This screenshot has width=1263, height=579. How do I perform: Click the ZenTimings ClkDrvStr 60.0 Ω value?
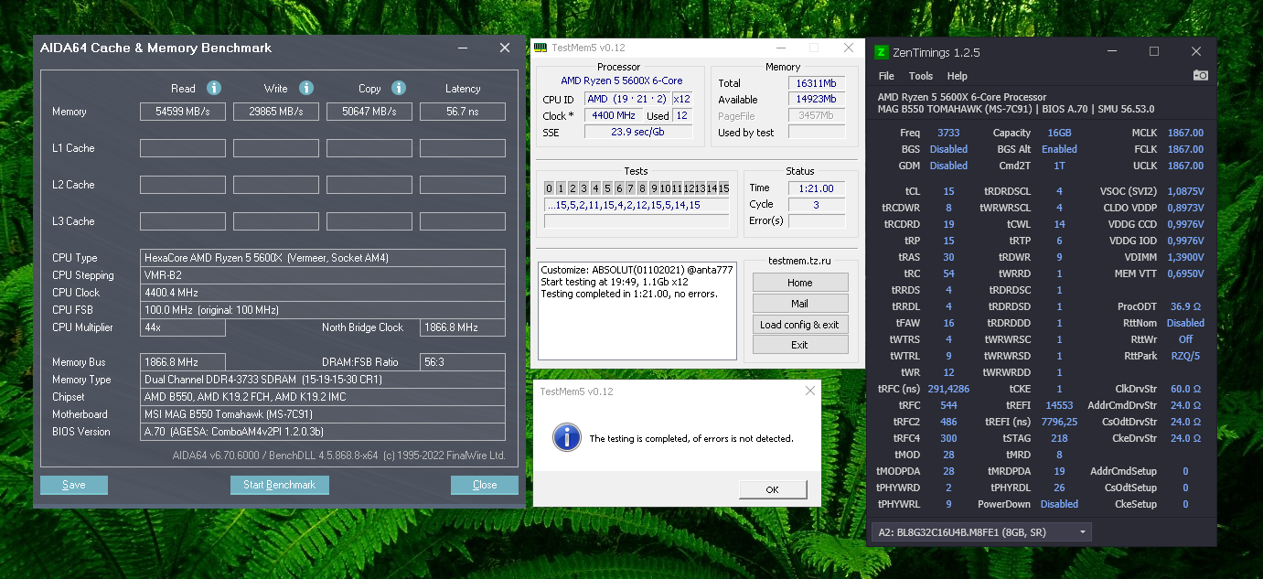1185,389
